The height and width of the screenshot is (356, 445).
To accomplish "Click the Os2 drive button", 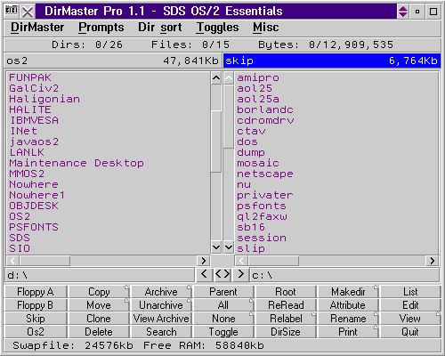I will tap(36, 332).
